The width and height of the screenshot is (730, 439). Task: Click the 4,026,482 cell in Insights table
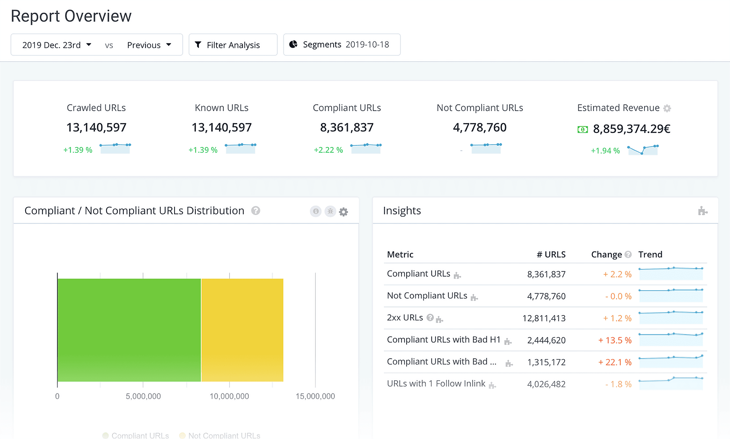tap(546, 384)
